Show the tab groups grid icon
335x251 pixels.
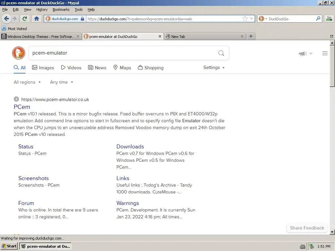pyautogui.click(x=332, y=36)
